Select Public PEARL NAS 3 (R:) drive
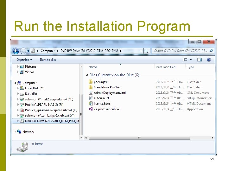 (44, 104)
